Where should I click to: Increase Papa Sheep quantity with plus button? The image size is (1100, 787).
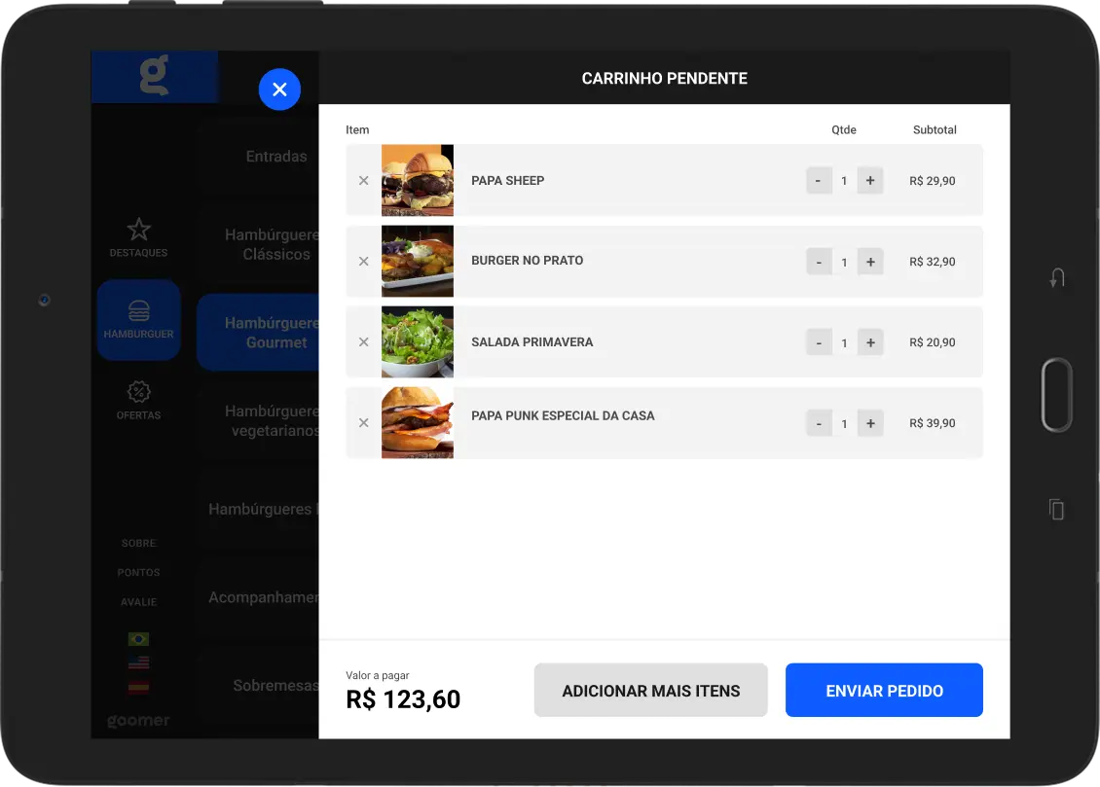pos(870,180)
